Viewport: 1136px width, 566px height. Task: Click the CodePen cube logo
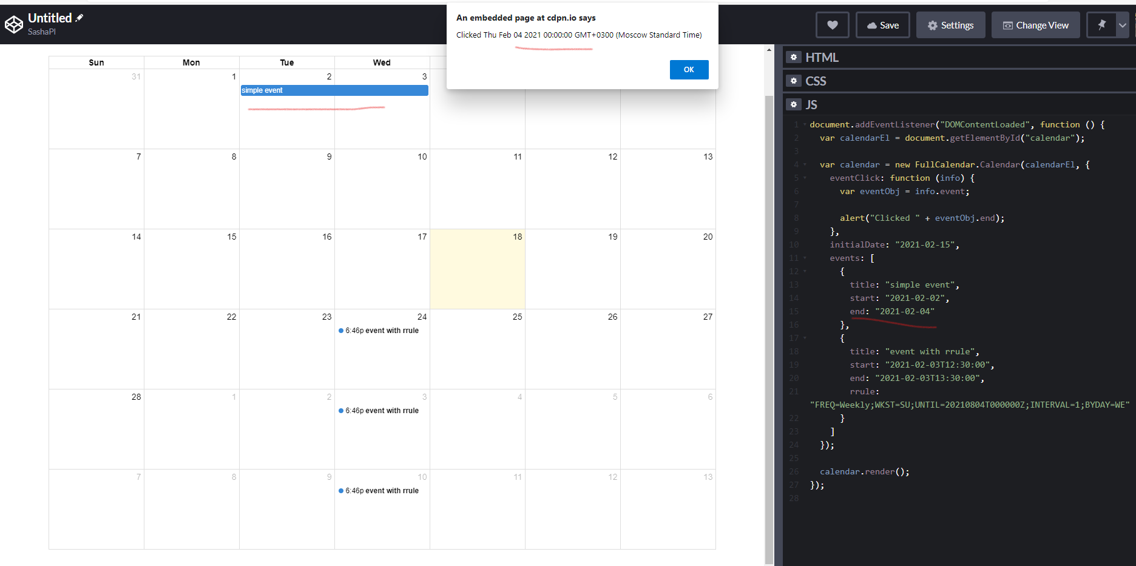[x=13, y=24]
